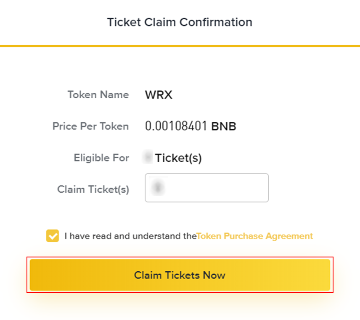
Task: Click the Price Per Token label
Action: coord(90,126)
